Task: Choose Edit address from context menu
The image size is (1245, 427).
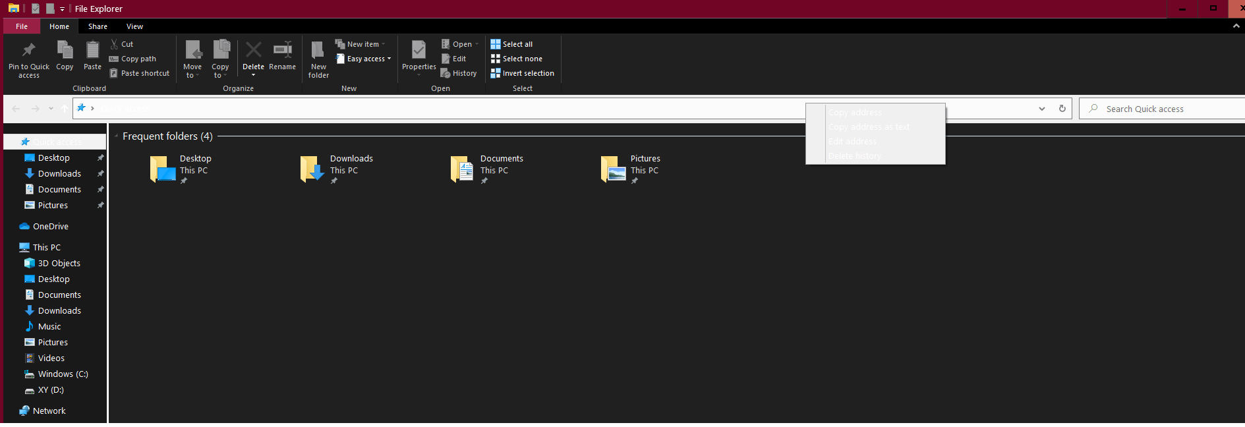Action: (876, 142)
